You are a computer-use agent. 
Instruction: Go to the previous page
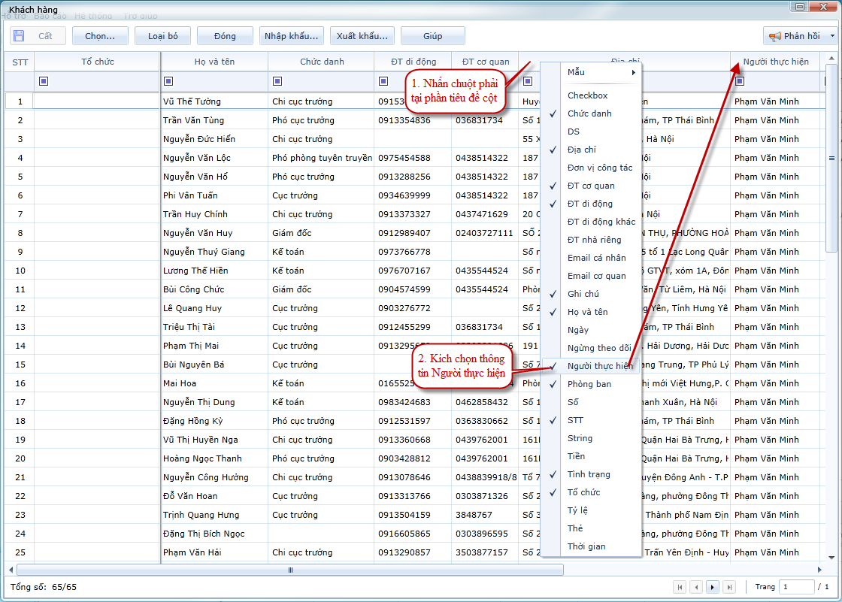pyautogui.click(x=696, y=587)
